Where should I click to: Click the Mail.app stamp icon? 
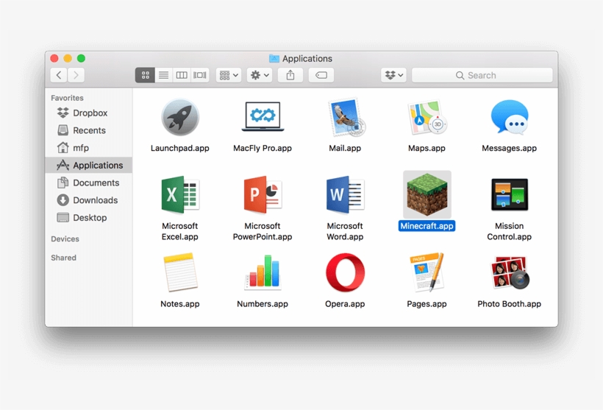(x=344, y=118)
